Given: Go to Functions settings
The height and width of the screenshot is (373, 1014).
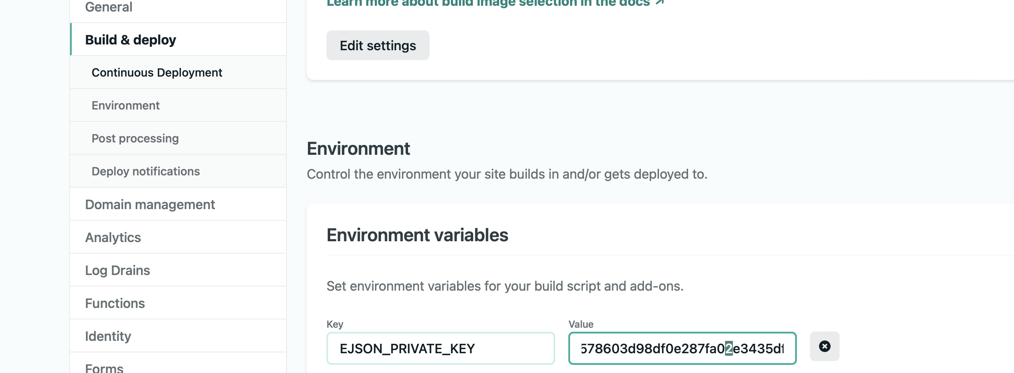Looking at the screenshot, I should point(115,303).
